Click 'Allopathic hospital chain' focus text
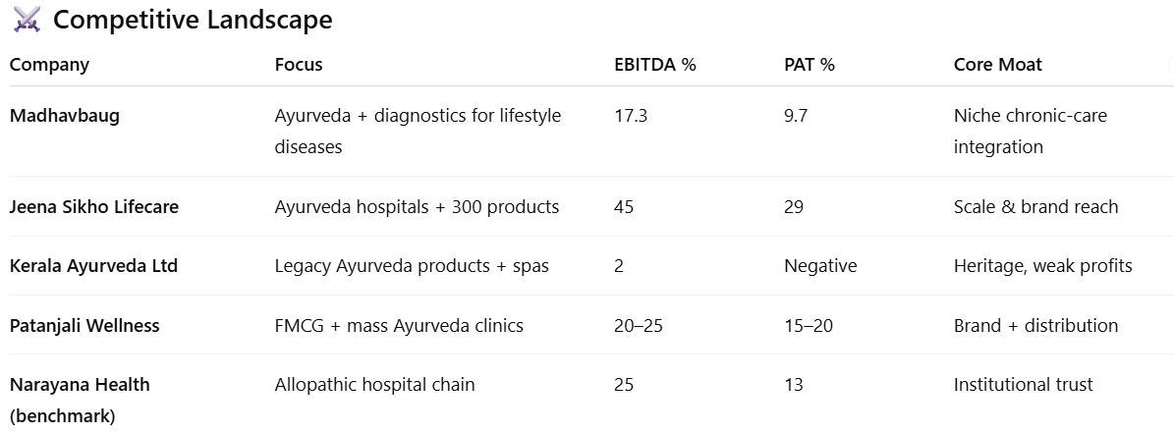The image size is (1174, 434). (374, 385)
